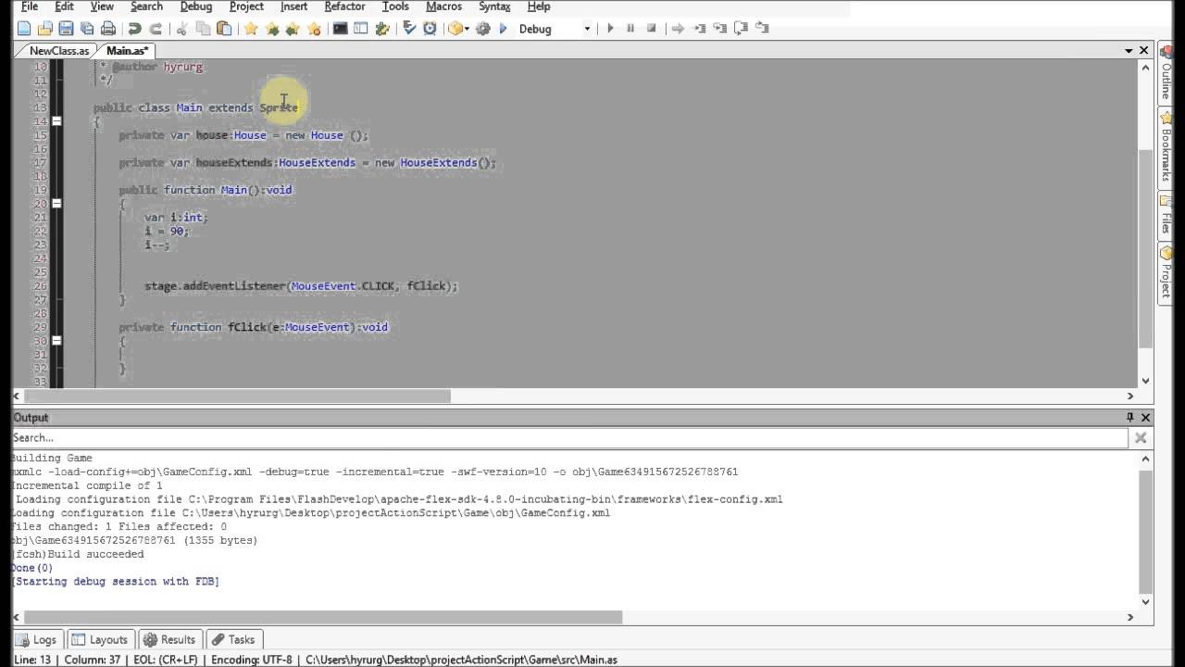
Task: Click the Paste clipboard icon
Action: click(224, 29)
